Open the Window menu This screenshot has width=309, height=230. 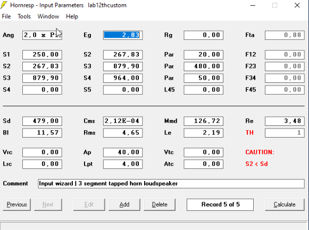[48, 16]
